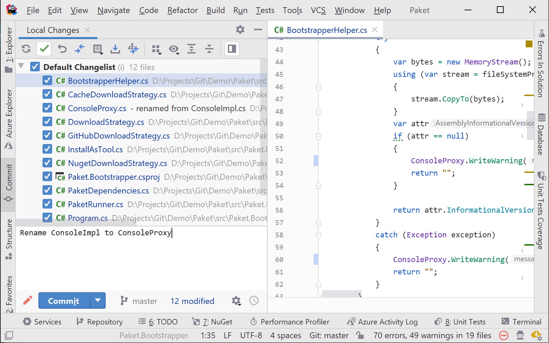
Task: Uncheck BootstrapperHelper.cs file checkbox
Action: (47, 81)
